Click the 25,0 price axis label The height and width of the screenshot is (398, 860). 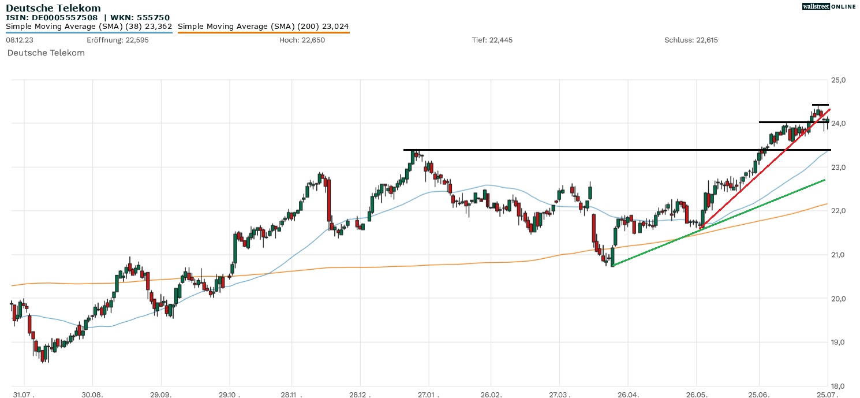[x=838, y=80]
